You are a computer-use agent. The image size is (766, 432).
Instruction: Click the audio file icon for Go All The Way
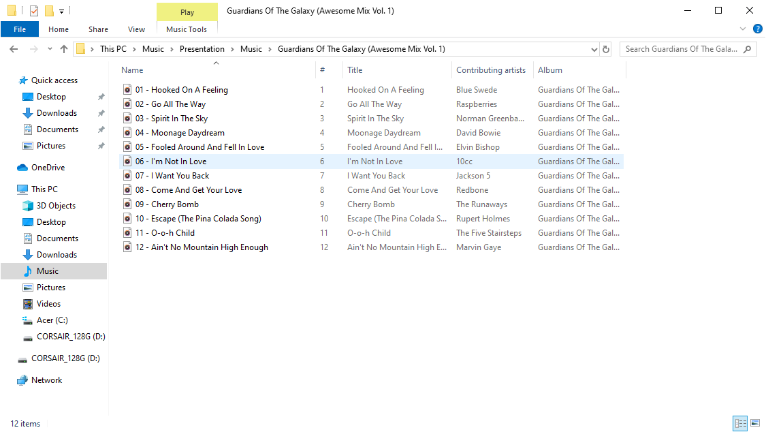pos(127,104)
